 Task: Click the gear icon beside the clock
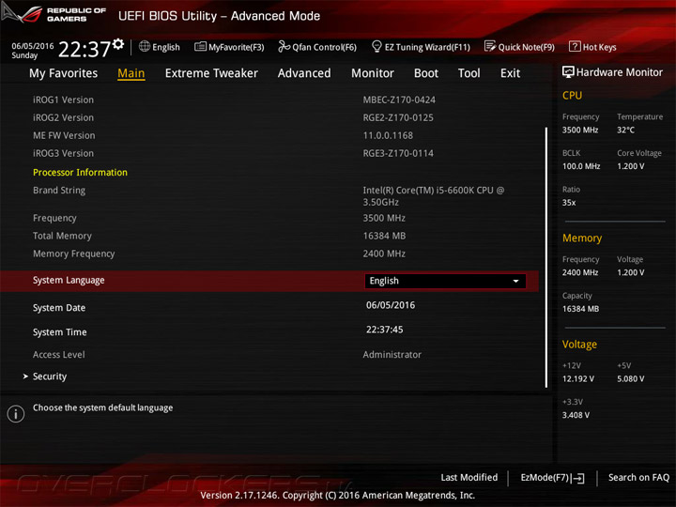[x=118, y=43]
